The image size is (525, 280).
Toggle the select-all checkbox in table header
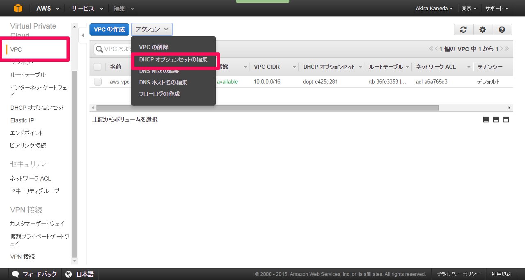pos(98,67)
